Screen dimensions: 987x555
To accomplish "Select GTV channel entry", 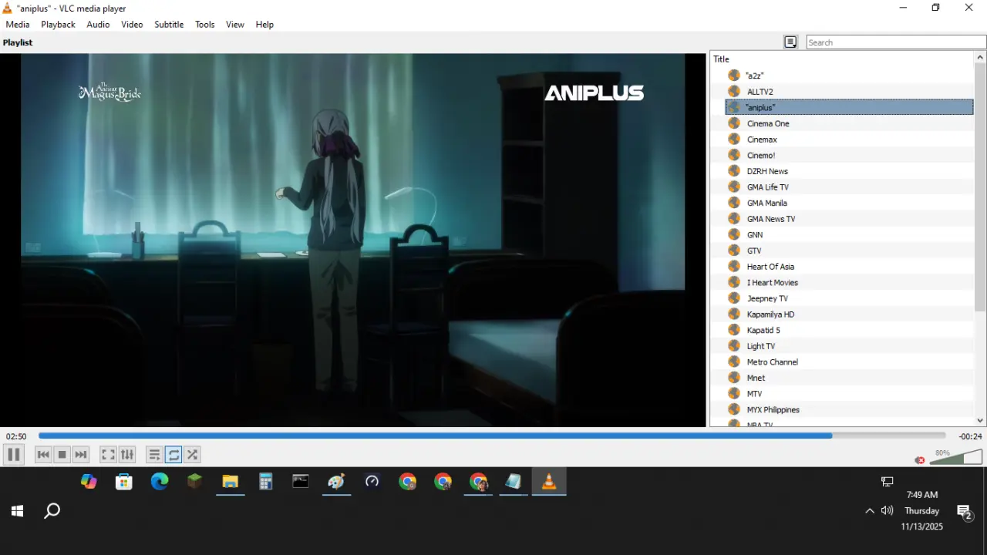I will [849, 251].
